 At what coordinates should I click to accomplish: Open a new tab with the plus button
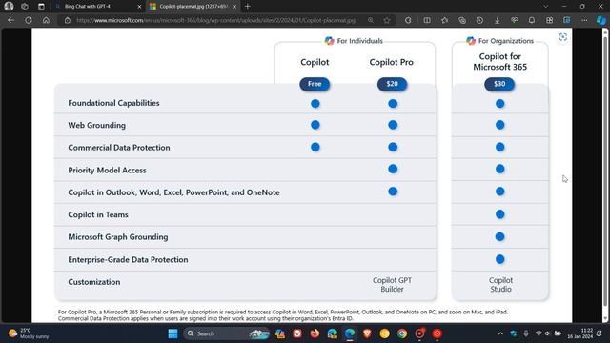point(248,7)
